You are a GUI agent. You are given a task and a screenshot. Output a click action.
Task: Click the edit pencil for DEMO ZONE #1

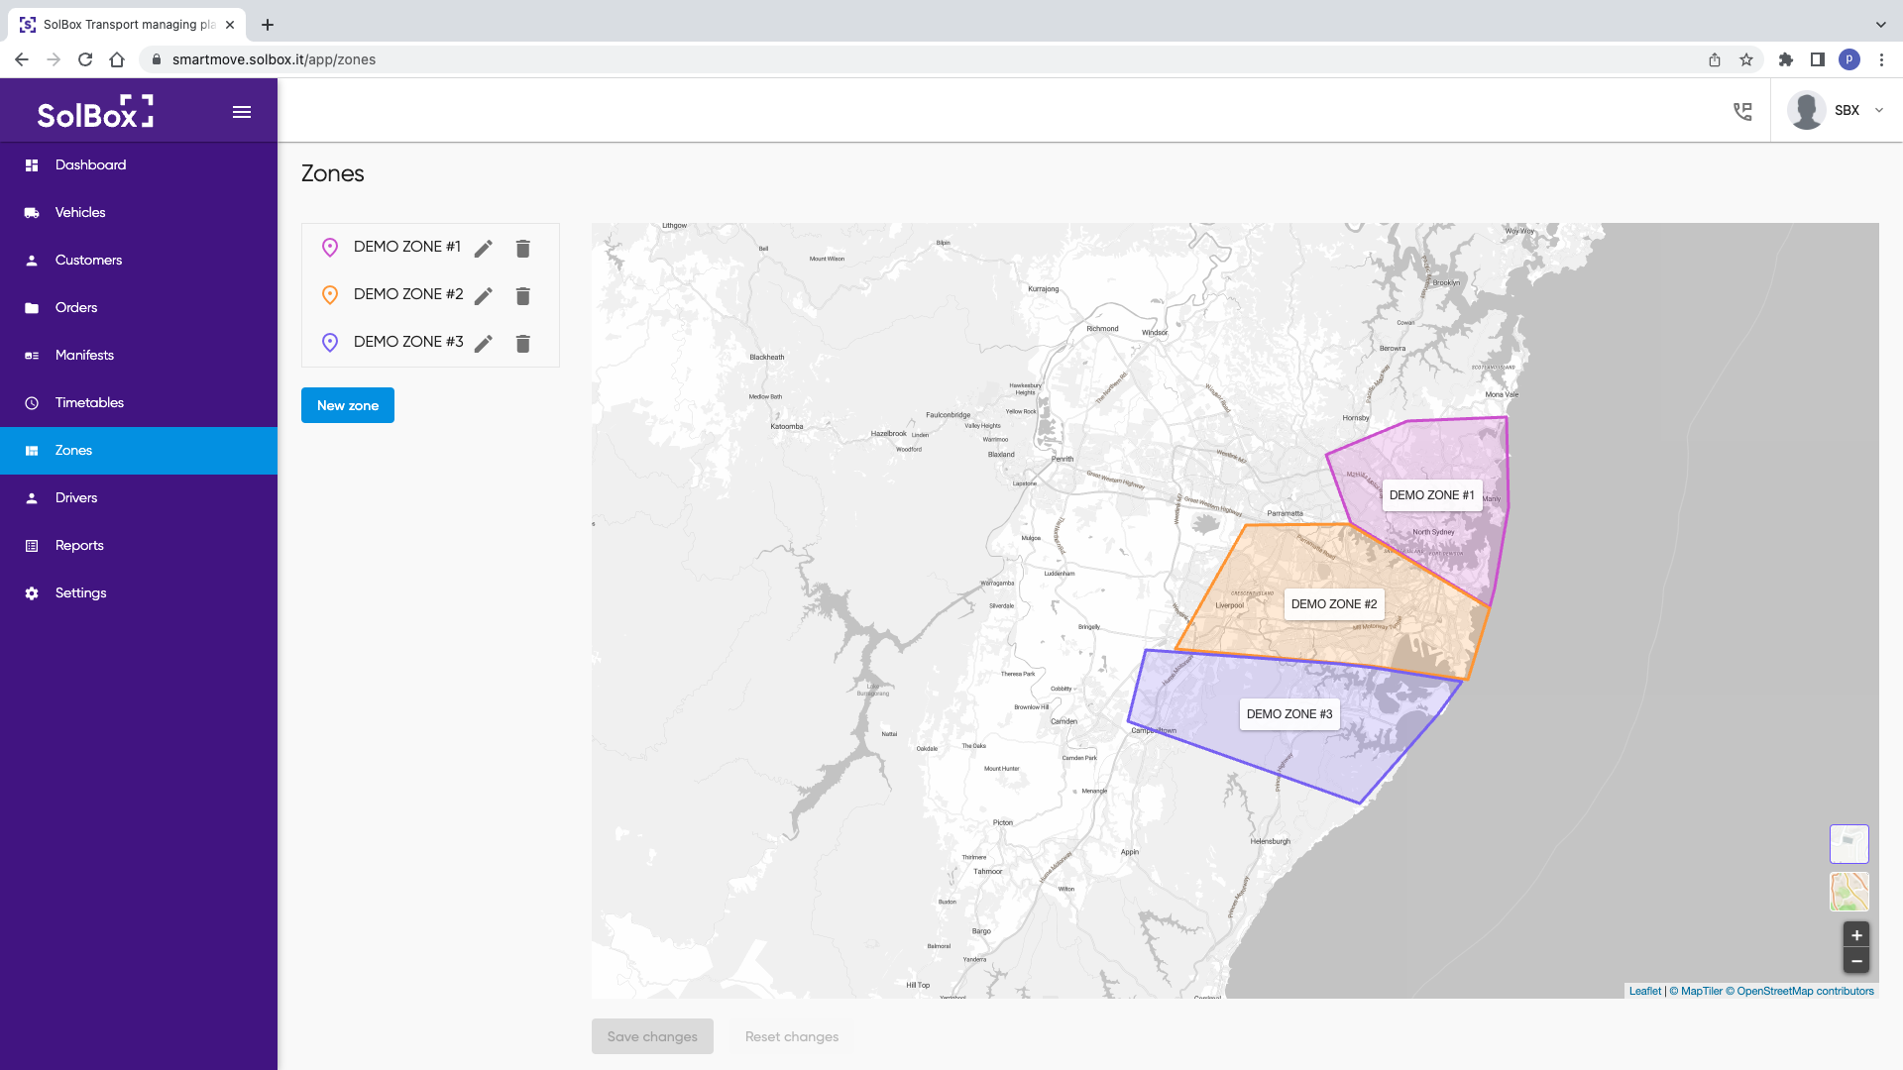(484, 249)
